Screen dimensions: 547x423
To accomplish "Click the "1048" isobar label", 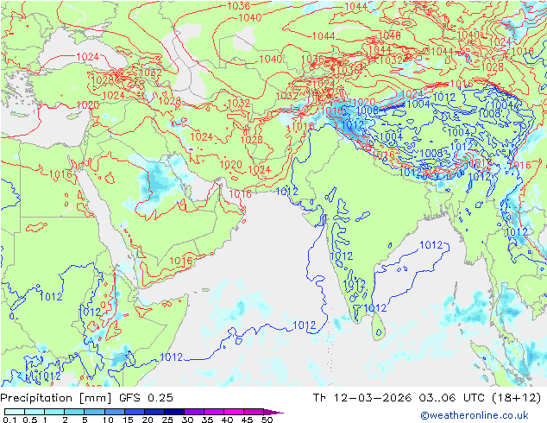I will 389,35.
